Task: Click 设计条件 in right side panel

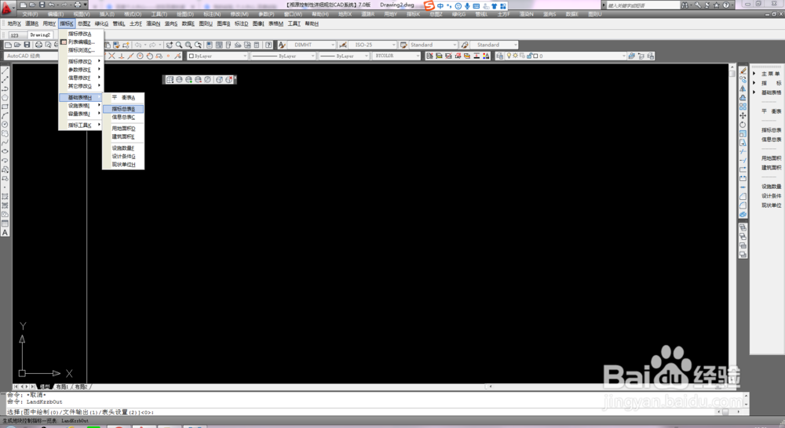Action: click(771, 196)
